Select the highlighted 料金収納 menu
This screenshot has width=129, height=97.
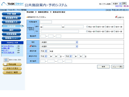click(11, 26)
